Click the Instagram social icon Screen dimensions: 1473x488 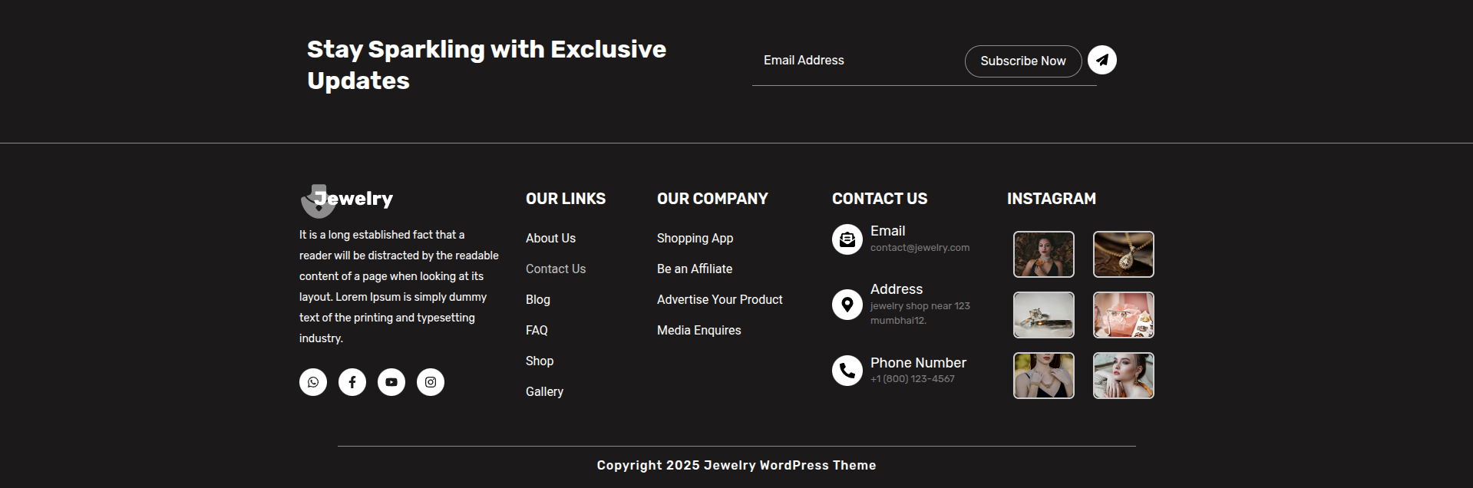click(431, 382)
